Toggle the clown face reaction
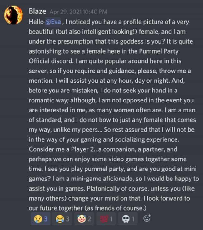203x230 pixels. 84,219
